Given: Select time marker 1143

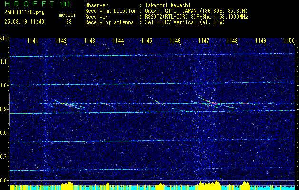Looking at the screenshot, I should [x=90, y=40].
